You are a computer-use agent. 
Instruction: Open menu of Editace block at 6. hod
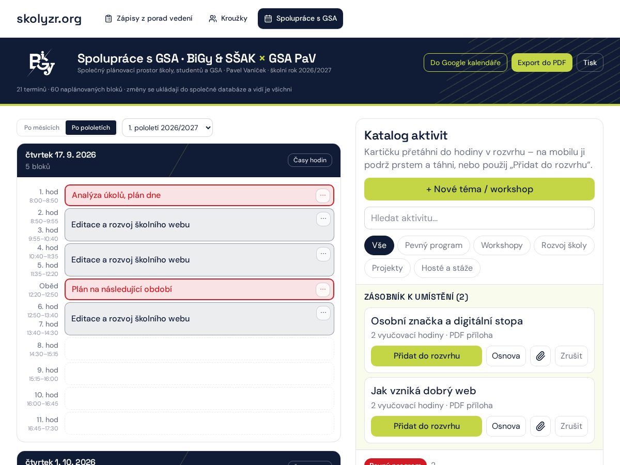[x=323, y=313]
